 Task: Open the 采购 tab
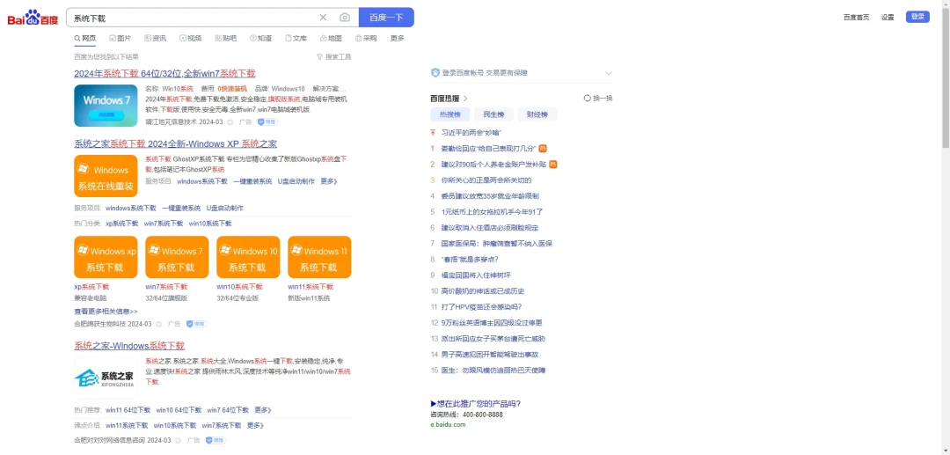click(x=366, y=38)
